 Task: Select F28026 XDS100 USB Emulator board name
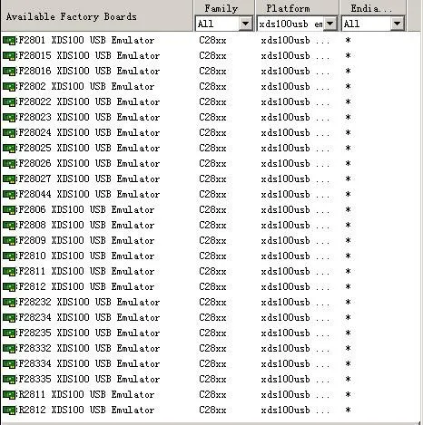(x=89, y=163)
